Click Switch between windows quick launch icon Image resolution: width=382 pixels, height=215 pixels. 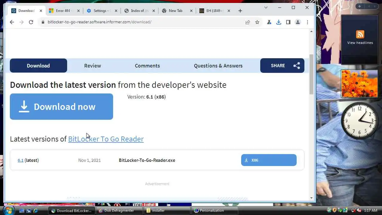(29, 211)
